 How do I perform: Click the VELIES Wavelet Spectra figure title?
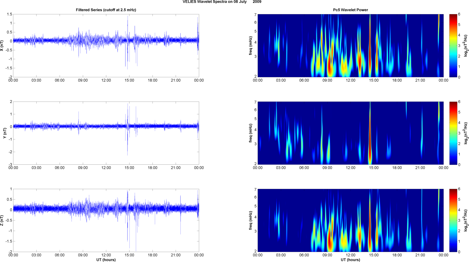coord(222,2)
